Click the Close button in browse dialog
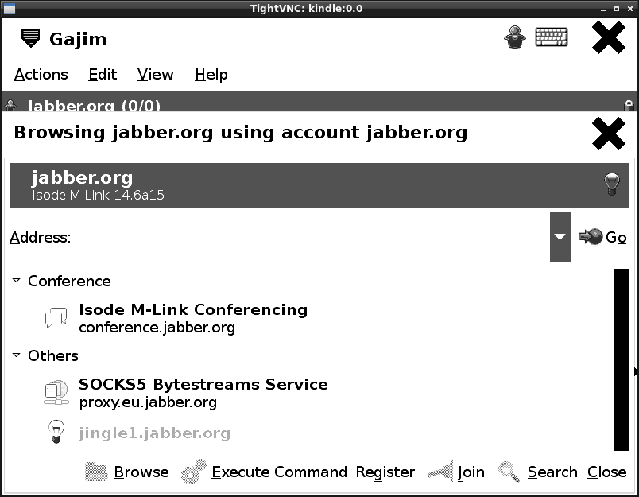Viewport: 639px width, 497px height. [x=606, y=472]
